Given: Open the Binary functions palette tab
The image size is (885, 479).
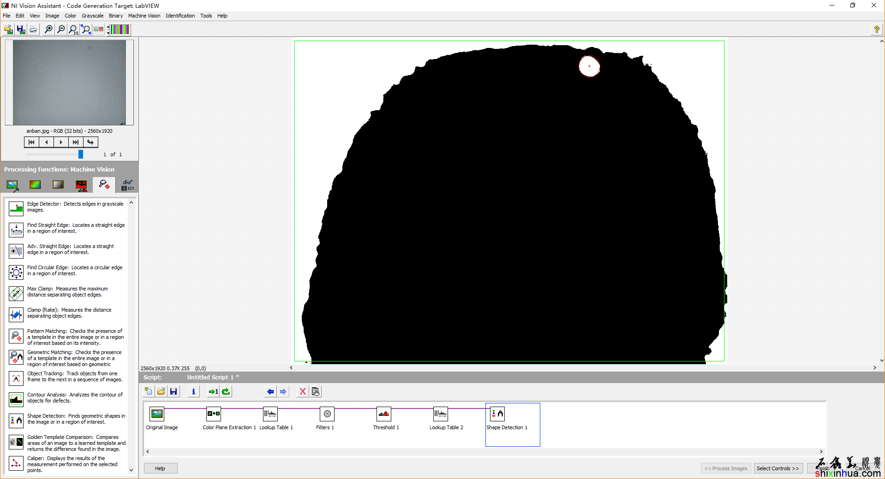Looking at the screenshot, I should tap(81, 185).
